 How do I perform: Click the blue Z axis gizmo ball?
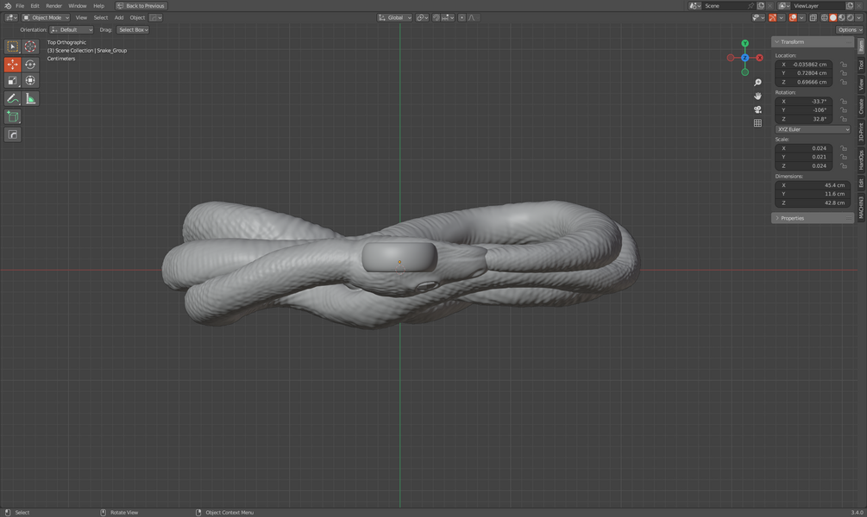coord(744,58)
